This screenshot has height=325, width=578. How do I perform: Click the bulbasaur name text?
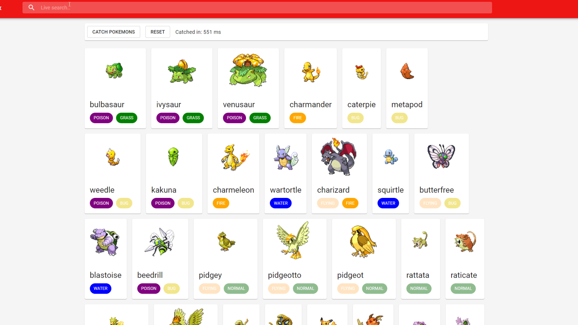107,105
